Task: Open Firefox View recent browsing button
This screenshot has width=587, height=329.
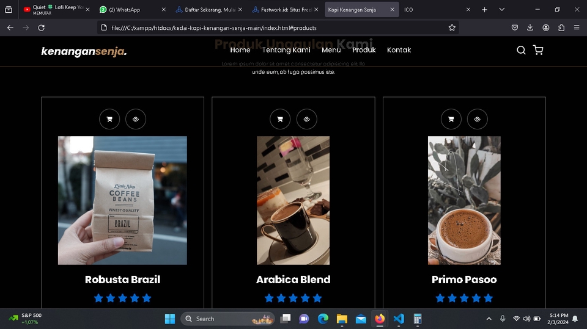Action: pyautogui.click(x=9, y=10)
